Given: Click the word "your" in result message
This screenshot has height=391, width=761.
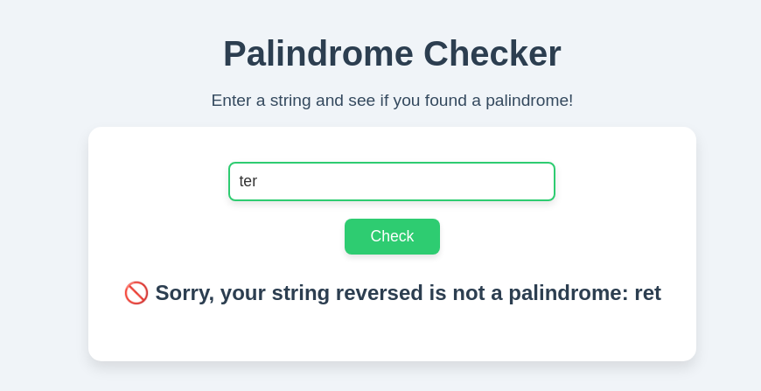Looking at the screenshot, I should click(x=241, y=293).
